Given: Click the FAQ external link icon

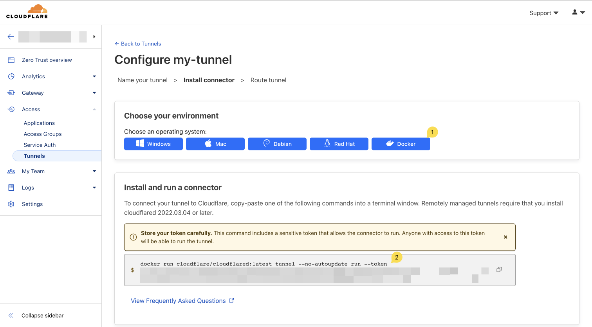Looking at the screenshot, I should pos(231,300).
